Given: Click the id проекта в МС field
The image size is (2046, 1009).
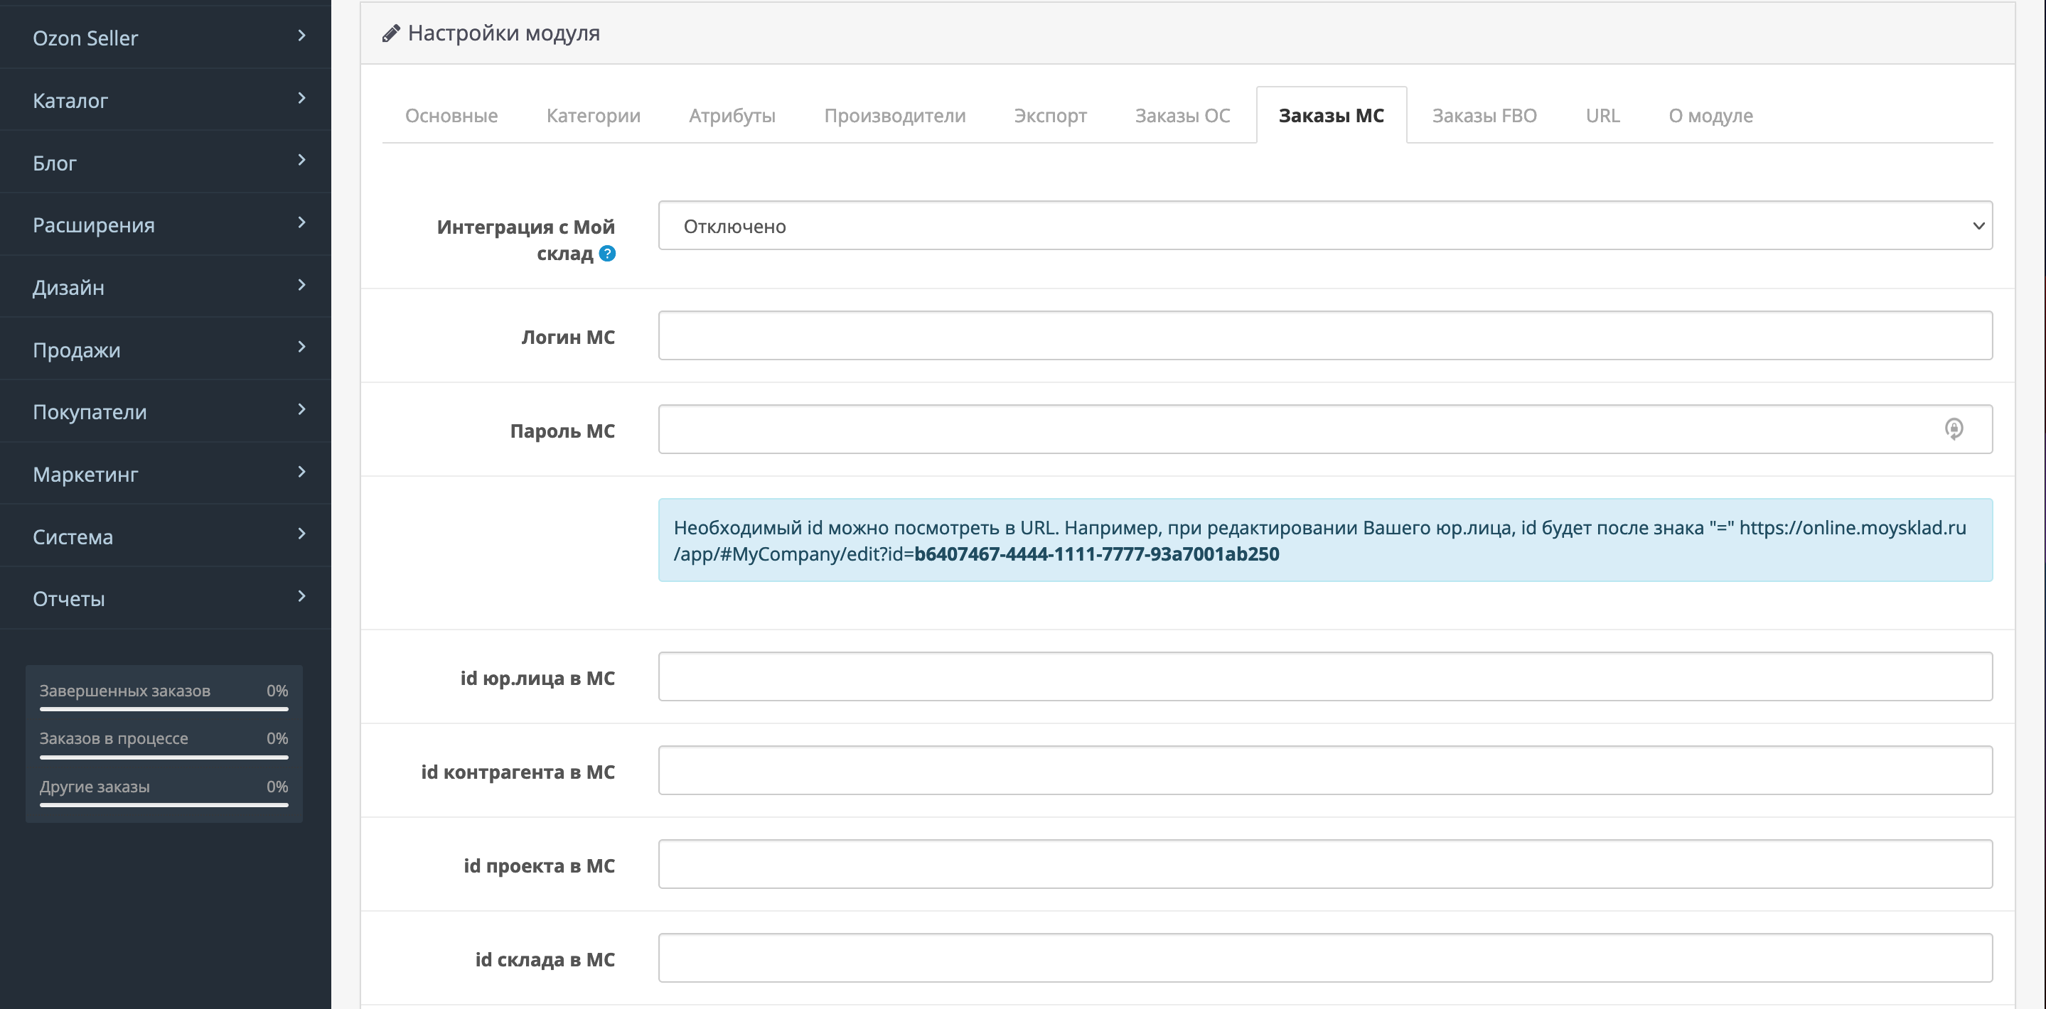Looking at the screenshot, I should pos(1325,865).
